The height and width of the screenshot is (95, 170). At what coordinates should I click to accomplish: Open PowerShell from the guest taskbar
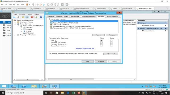[24, 86]
